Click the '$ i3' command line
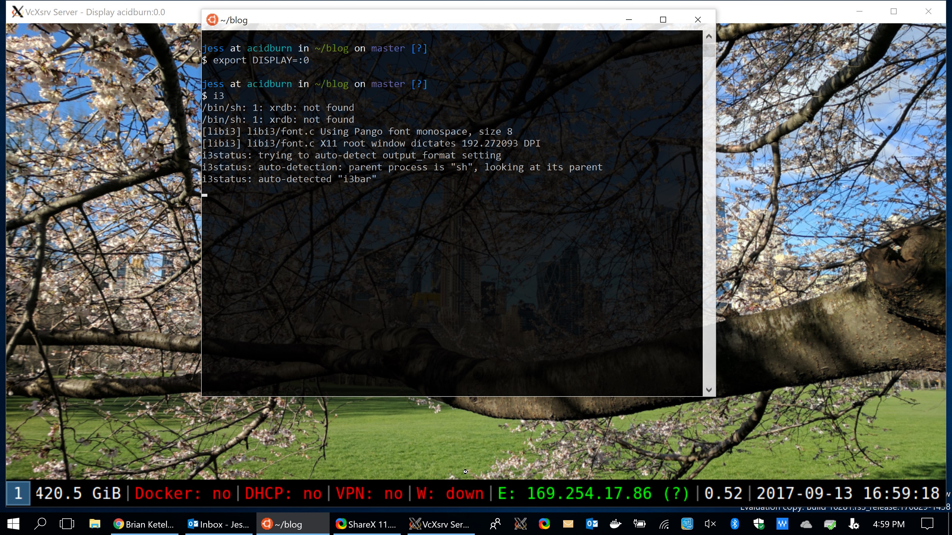This screenshot has width=952, height=535. coord(213,96)
